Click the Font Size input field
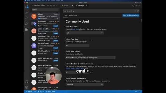The width and height of the screenshot is (166, 93). [x=77, y=45]
